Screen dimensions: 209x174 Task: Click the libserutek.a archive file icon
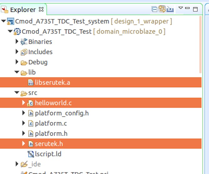(x=31, y=83)
